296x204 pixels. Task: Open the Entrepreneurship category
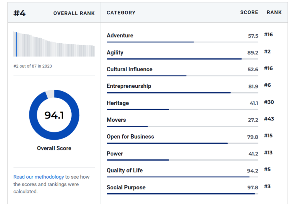pyautogui.click(x=129, y=86)
